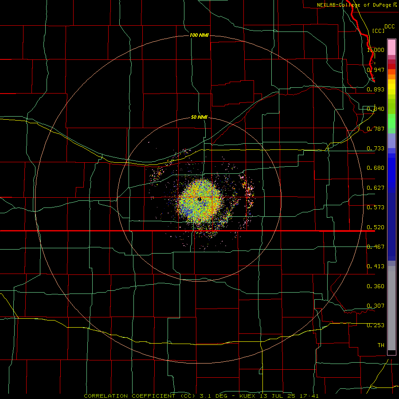This screenshot has width=399, height=399.
Task: Click the 0.787 legend value
Action: pyautogui.click(x=376, y=129)
